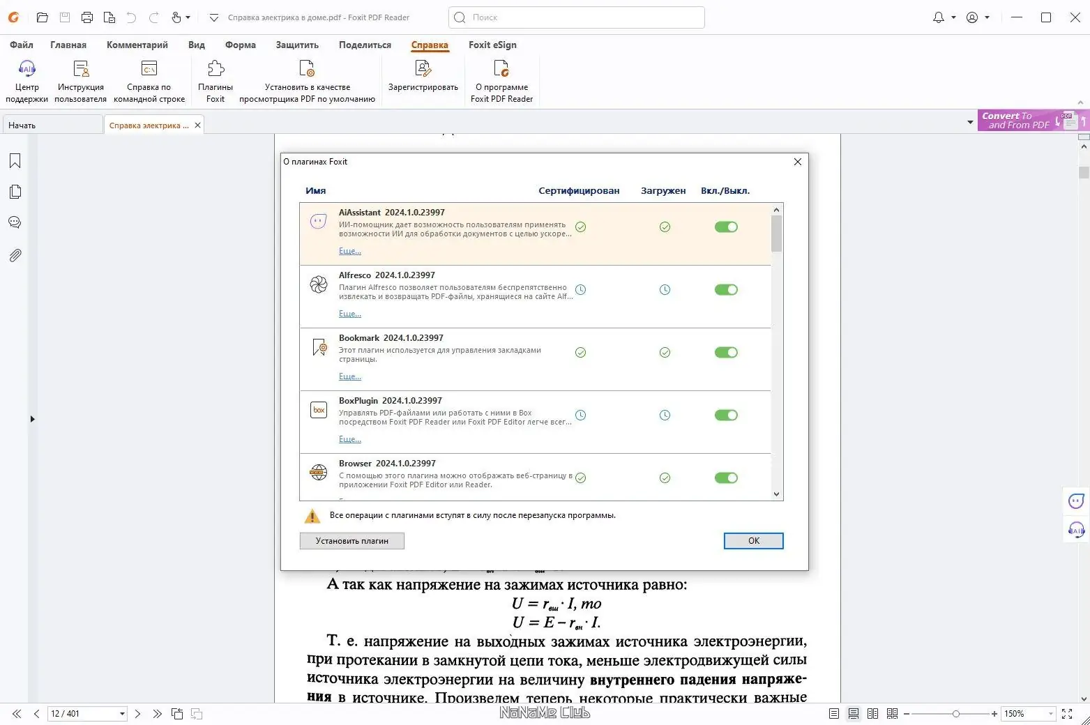Open the Attachments paperclip panel

[15, 255]
